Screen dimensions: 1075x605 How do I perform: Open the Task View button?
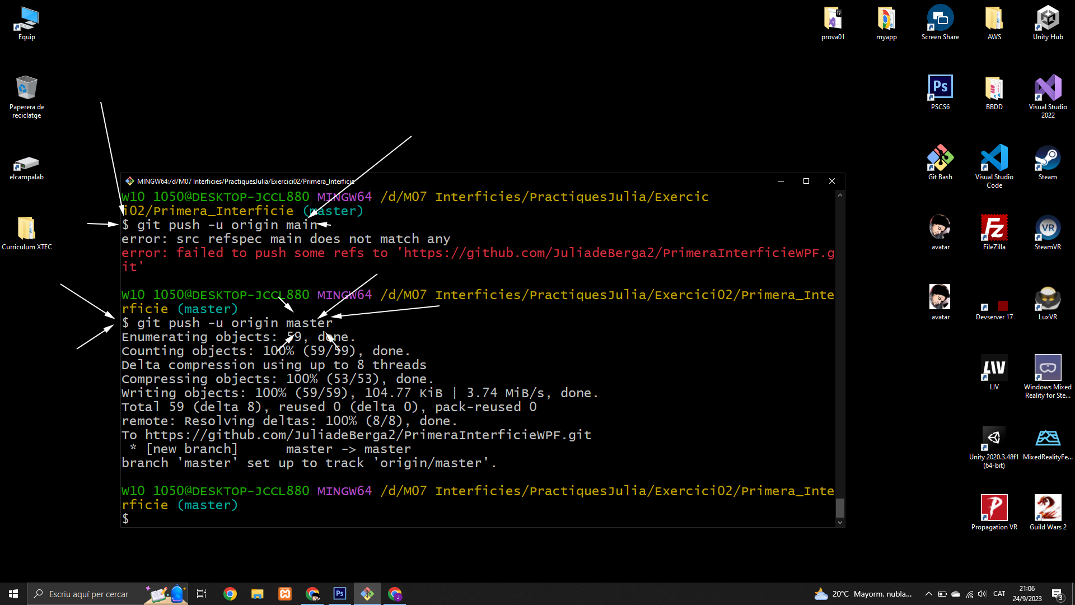coord(202,594)
